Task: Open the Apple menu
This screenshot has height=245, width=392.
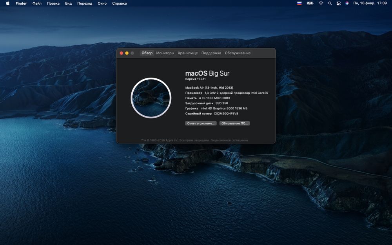Action: (7, 3)
